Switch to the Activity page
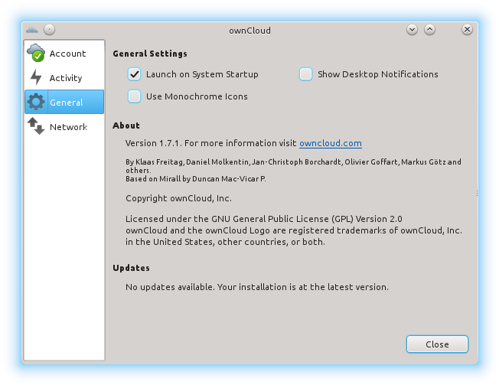 64,77
